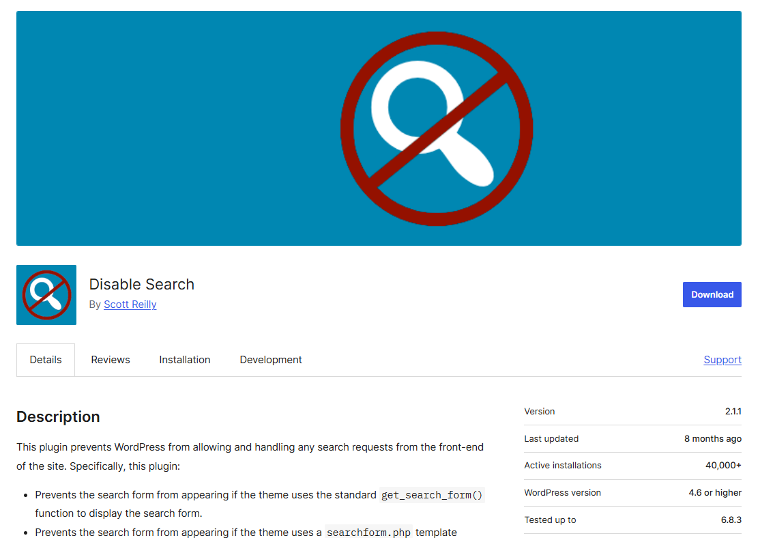Click the Last updated label
The image size is (760, 538).
pos(551,438)
